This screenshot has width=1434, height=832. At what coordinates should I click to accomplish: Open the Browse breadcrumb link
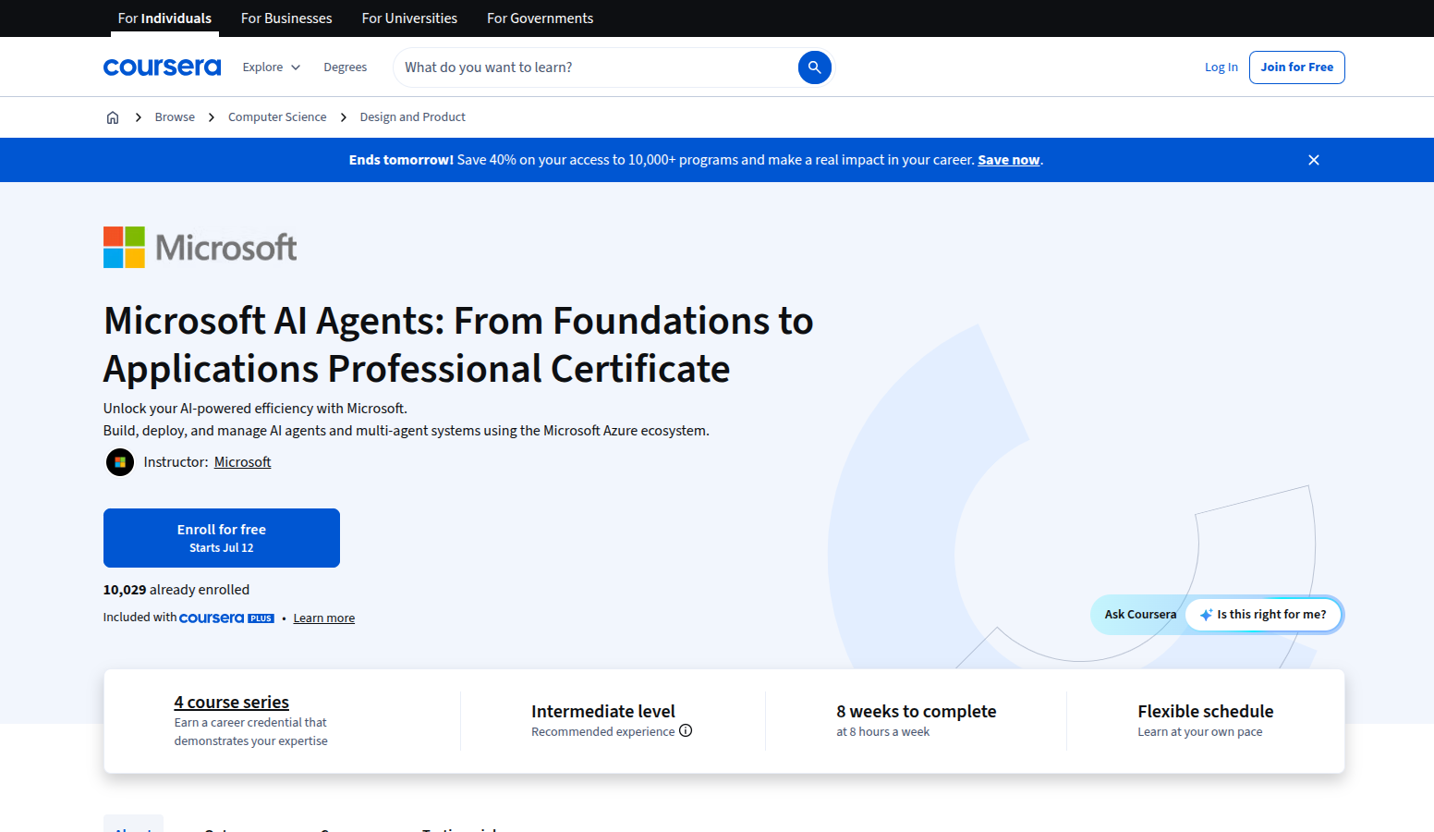pos(175,117)
